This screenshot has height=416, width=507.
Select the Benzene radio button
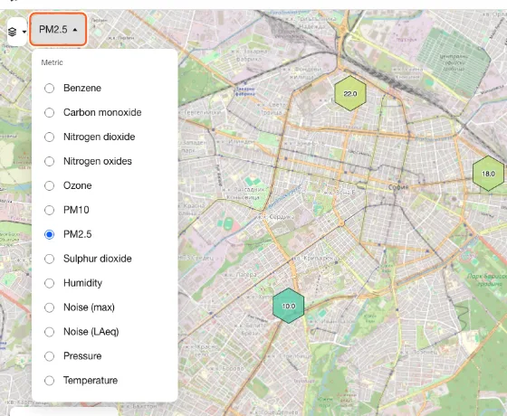(x=49, y=89)
